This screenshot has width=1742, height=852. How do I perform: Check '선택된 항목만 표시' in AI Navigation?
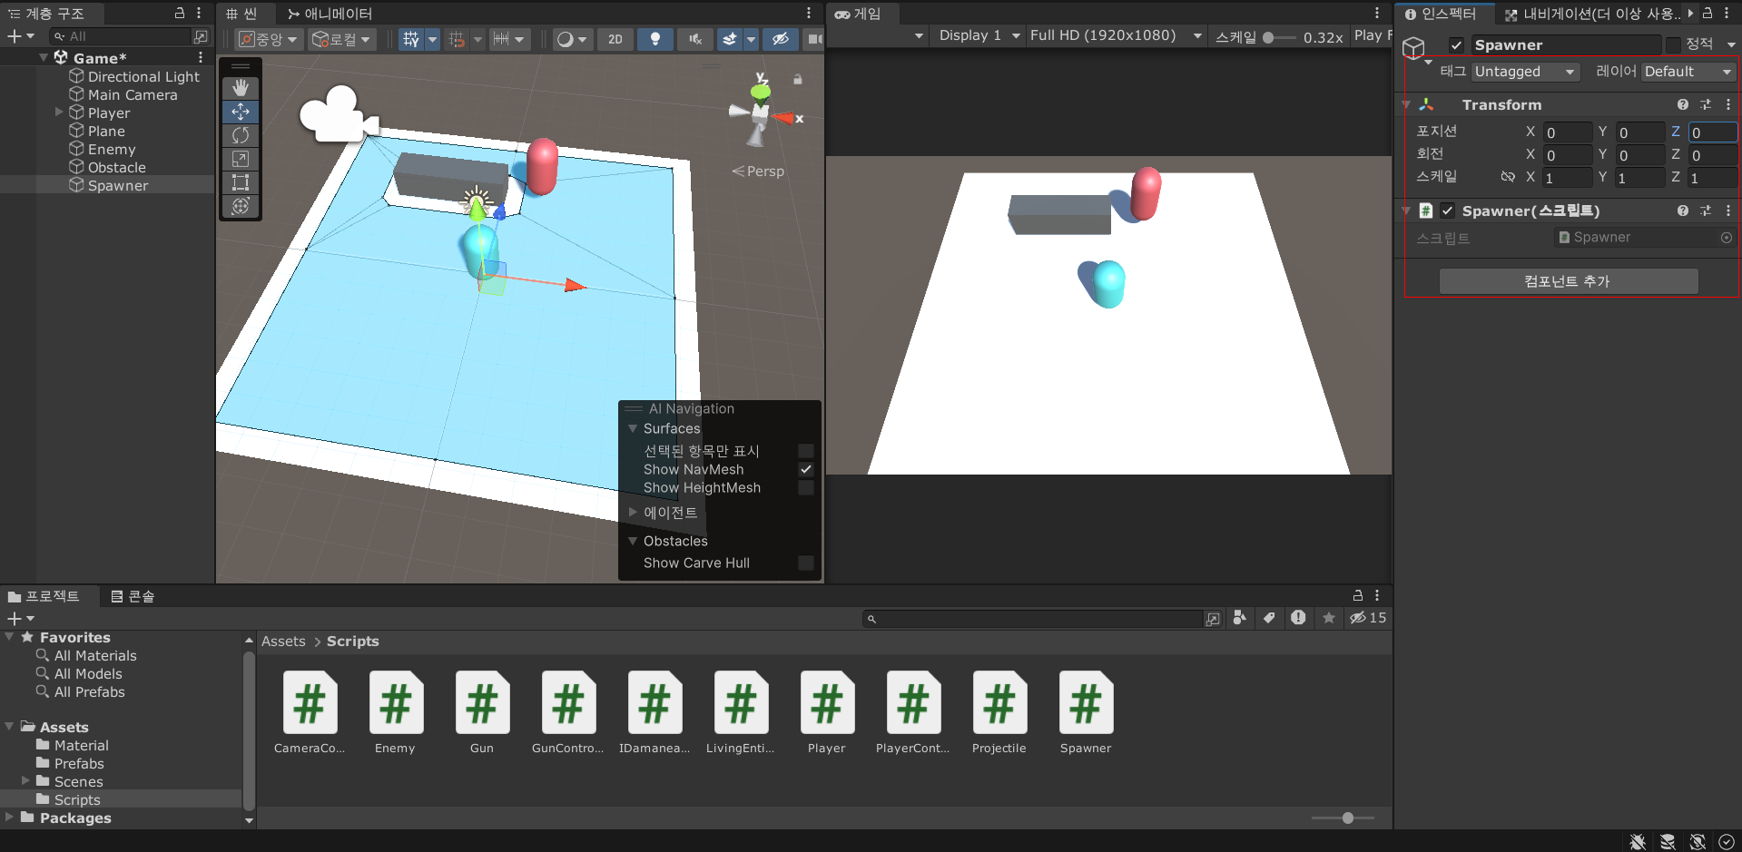(x=805, y=451)
